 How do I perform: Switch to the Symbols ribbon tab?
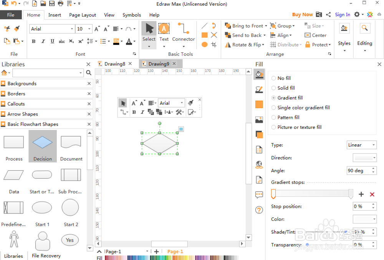[132, 15]
